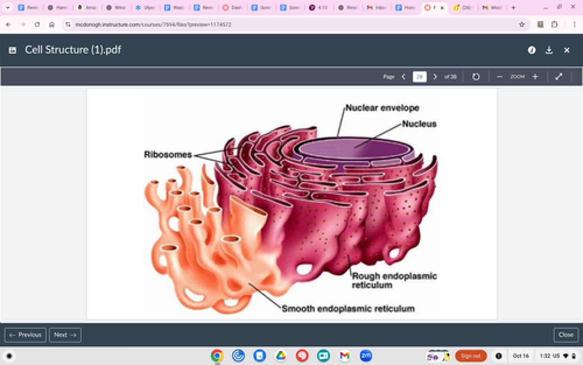
Task: Open Chrome from the shelf
Action: point(217,356)
